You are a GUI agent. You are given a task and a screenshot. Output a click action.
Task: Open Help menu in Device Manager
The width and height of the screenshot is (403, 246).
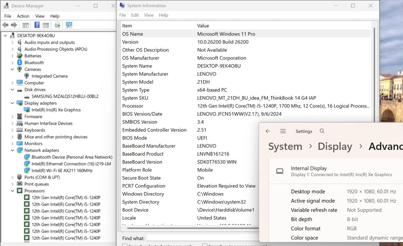[x=55, y=16]
